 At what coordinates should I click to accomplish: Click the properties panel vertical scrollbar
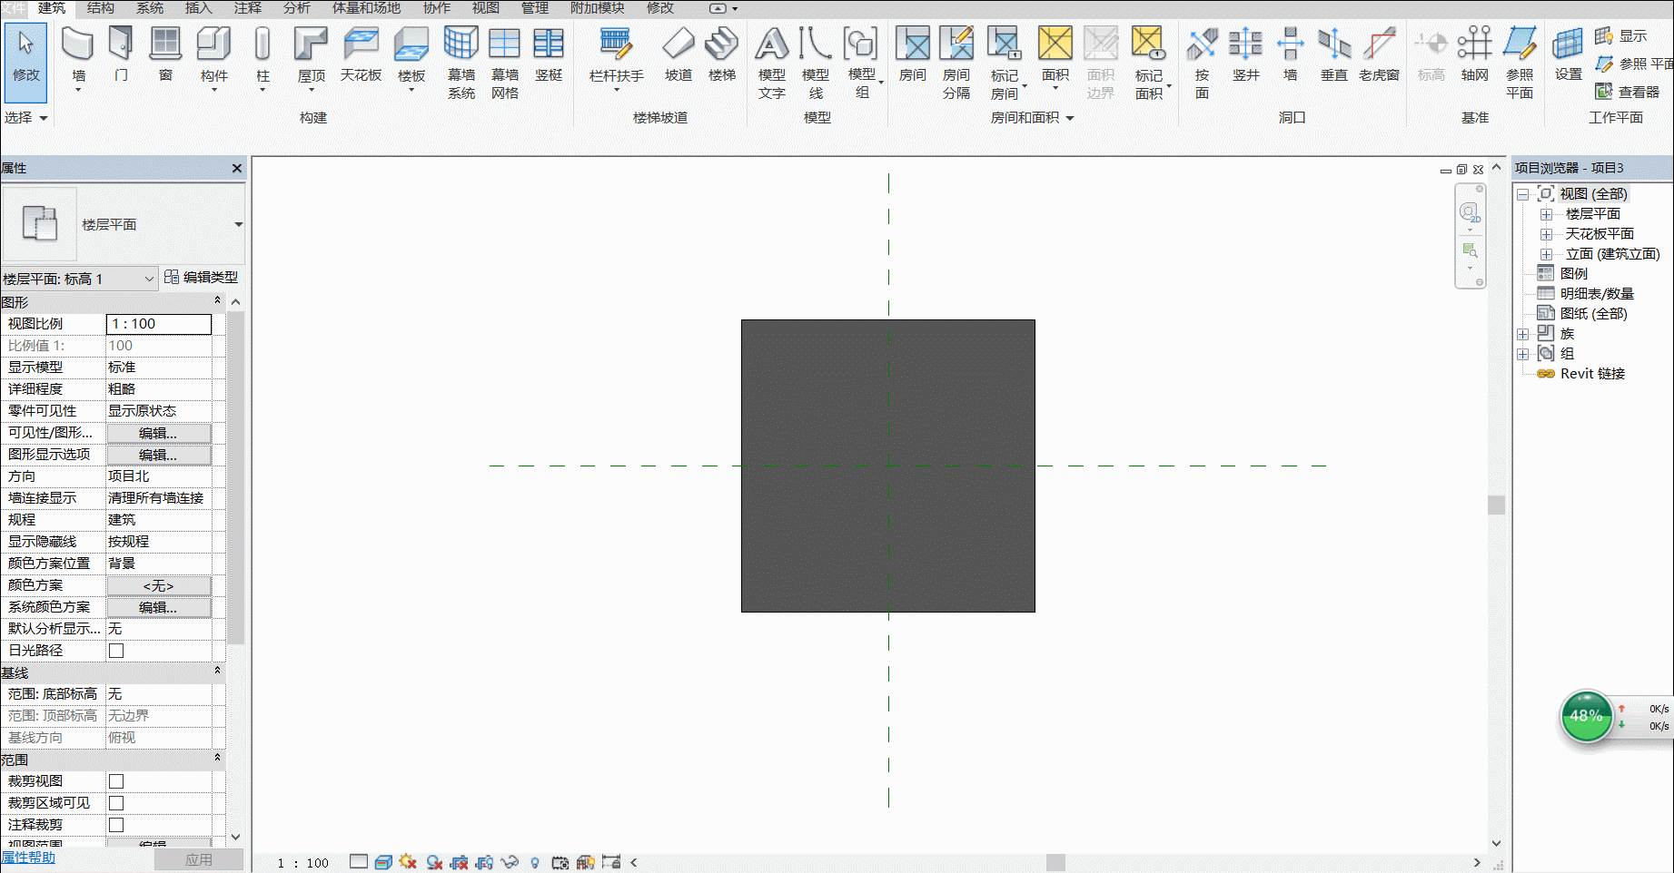click(235, 477)
